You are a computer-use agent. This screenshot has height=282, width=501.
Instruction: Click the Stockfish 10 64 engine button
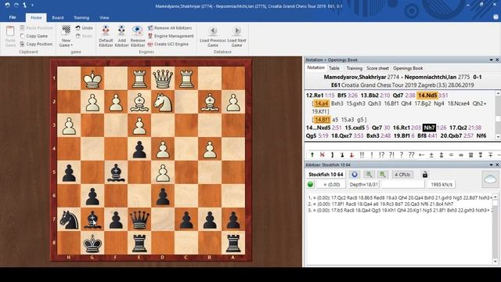point(326,175)
